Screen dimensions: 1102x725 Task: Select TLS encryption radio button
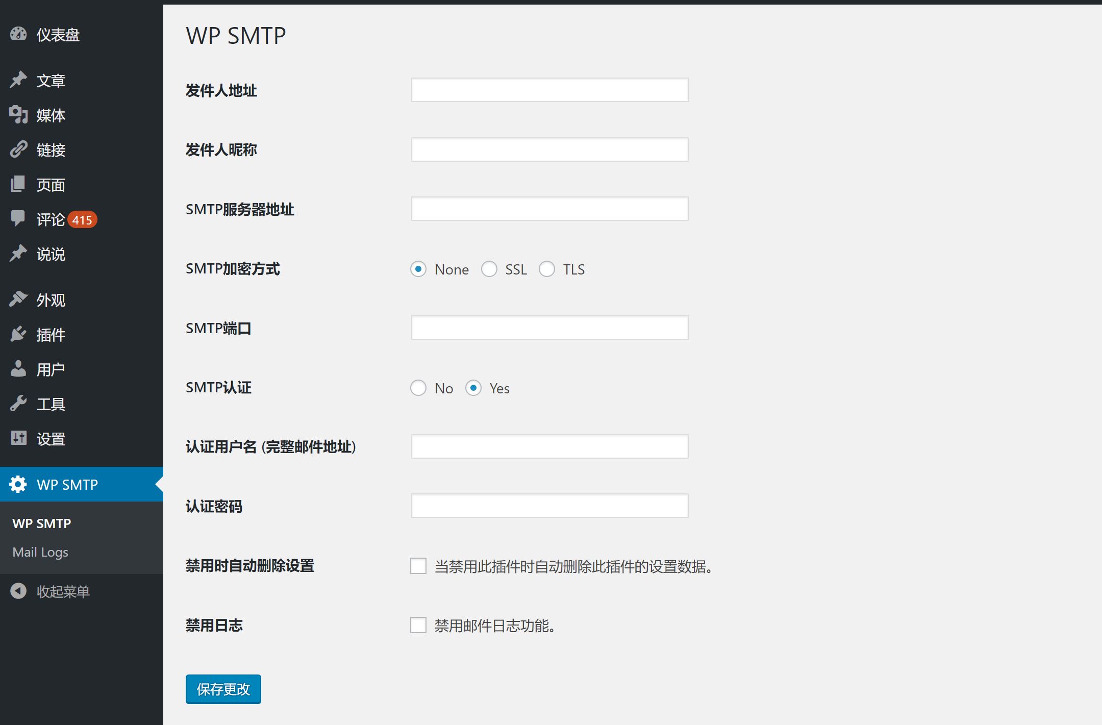[x=547, y=269]
